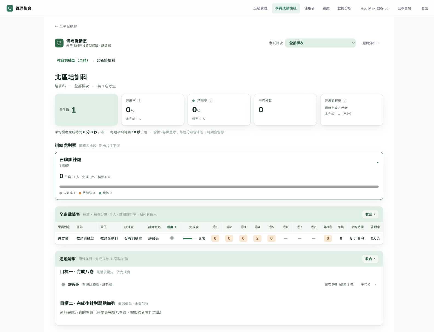The image size is (434, 332).
Task: Click the 登出 logout link
Action: click(425, 8)
